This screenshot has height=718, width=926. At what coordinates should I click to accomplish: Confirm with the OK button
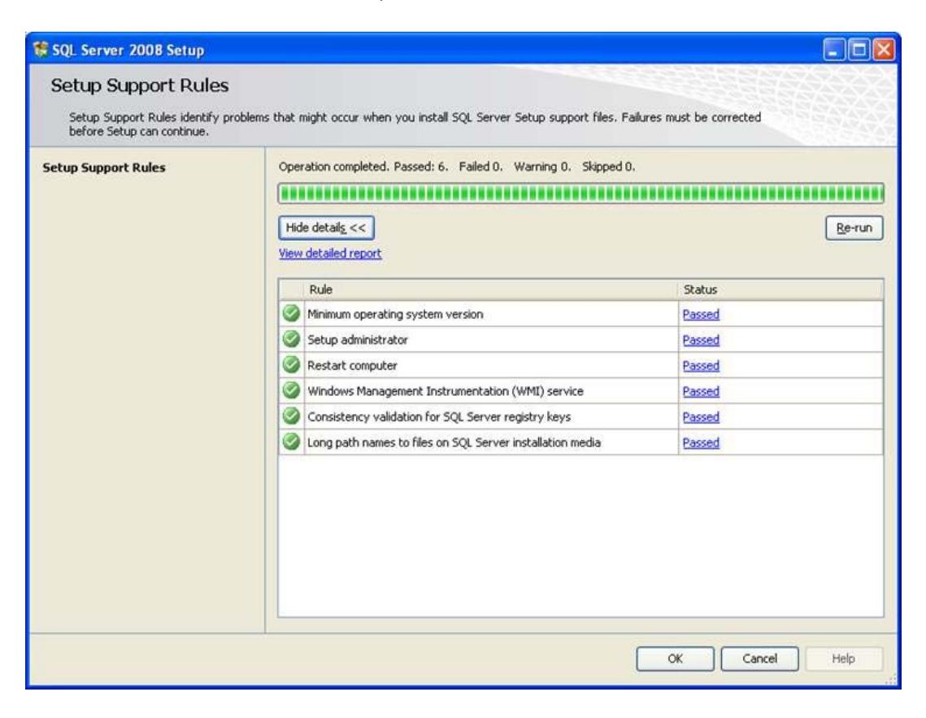point(675,659)
